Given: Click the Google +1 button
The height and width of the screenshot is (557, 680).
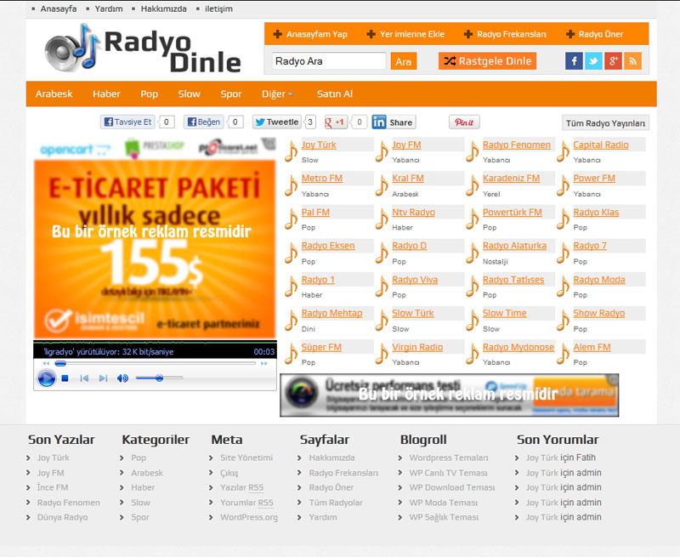Looking at the screenshot, I should click(x=336, y=122).
